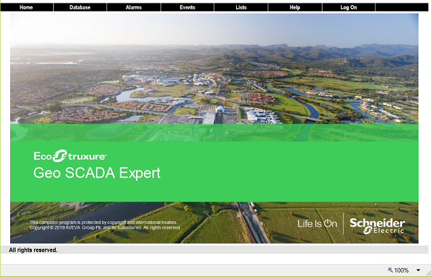Image resolution: width=432 pixels, height=277 pixels.
Task: Expand the zoom level dropdown arrow
Action: coord(418,270)
